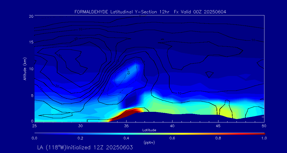Click latitude axis tick label 35
Viewport: 287px width, 153px height.
coord(126,126)
